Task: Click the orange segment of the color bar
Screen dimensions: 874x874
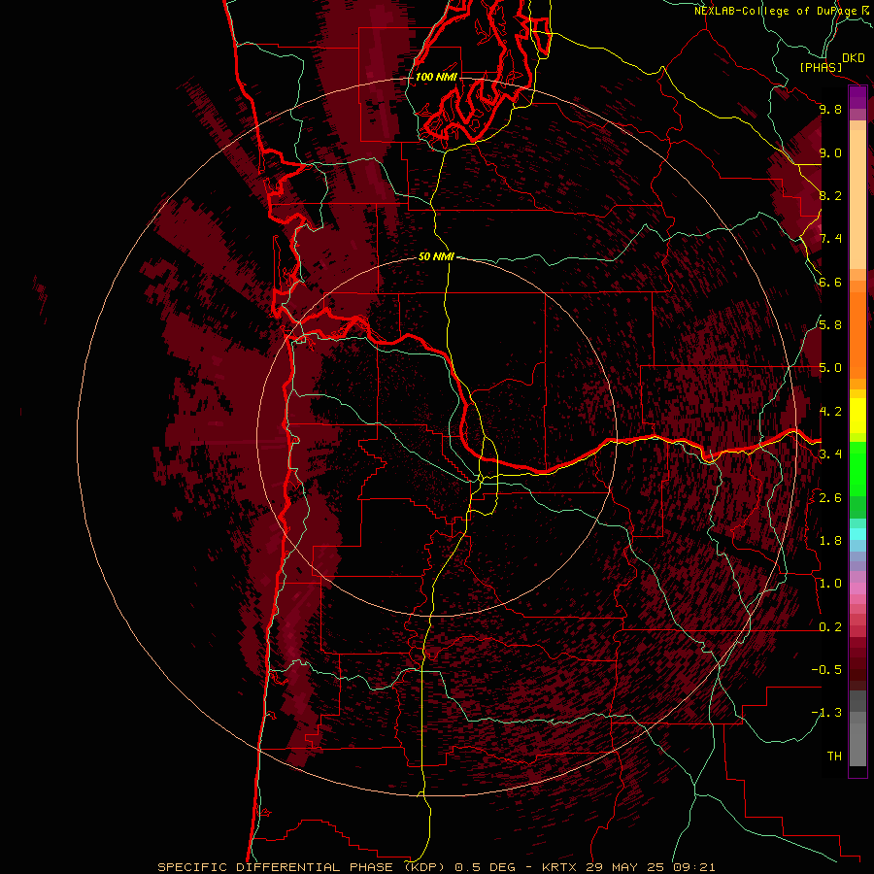Action: click(x=857, y=335)
